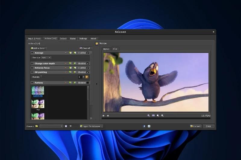Show the About tab
Image resolution: width=241 pixels, height=160 pixels.
[x=93, y=39]
